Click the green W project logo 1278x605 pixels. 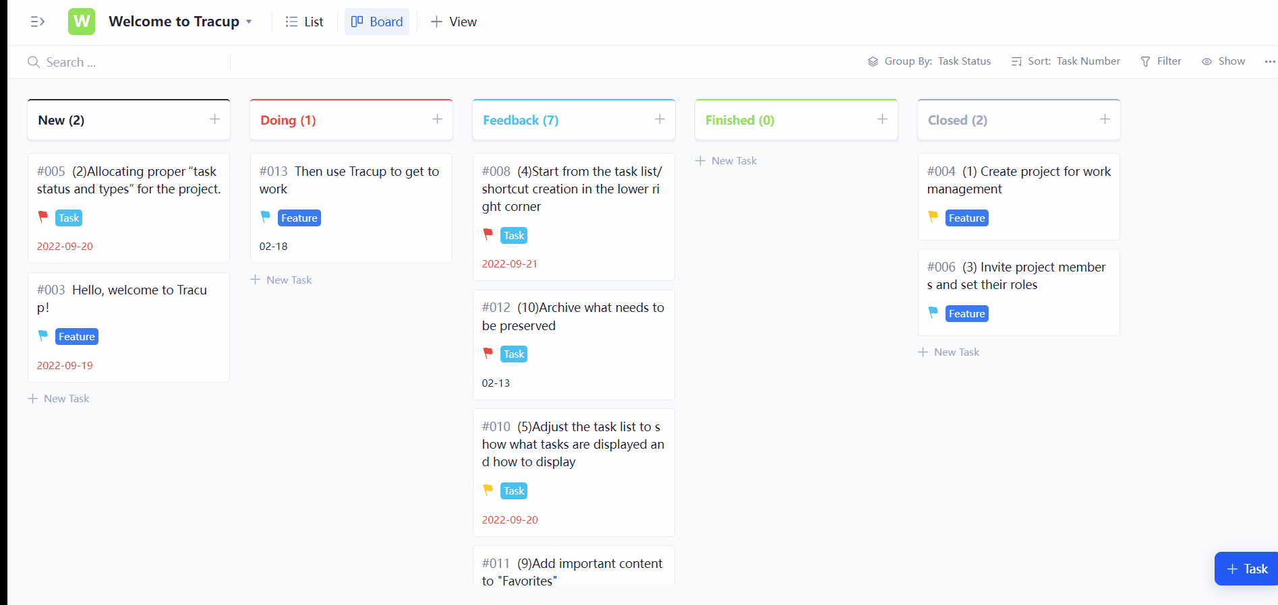[82, 22]
